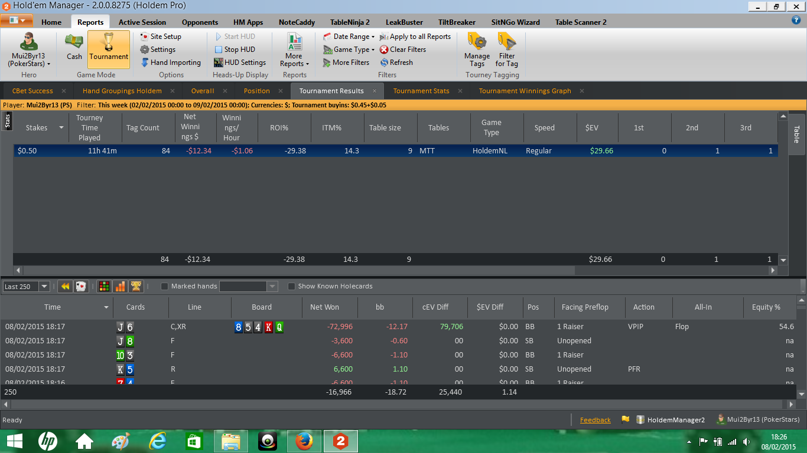Click the HoldemManager2 database icon
This screenshot has width=807, height=453.
(640, 420)
